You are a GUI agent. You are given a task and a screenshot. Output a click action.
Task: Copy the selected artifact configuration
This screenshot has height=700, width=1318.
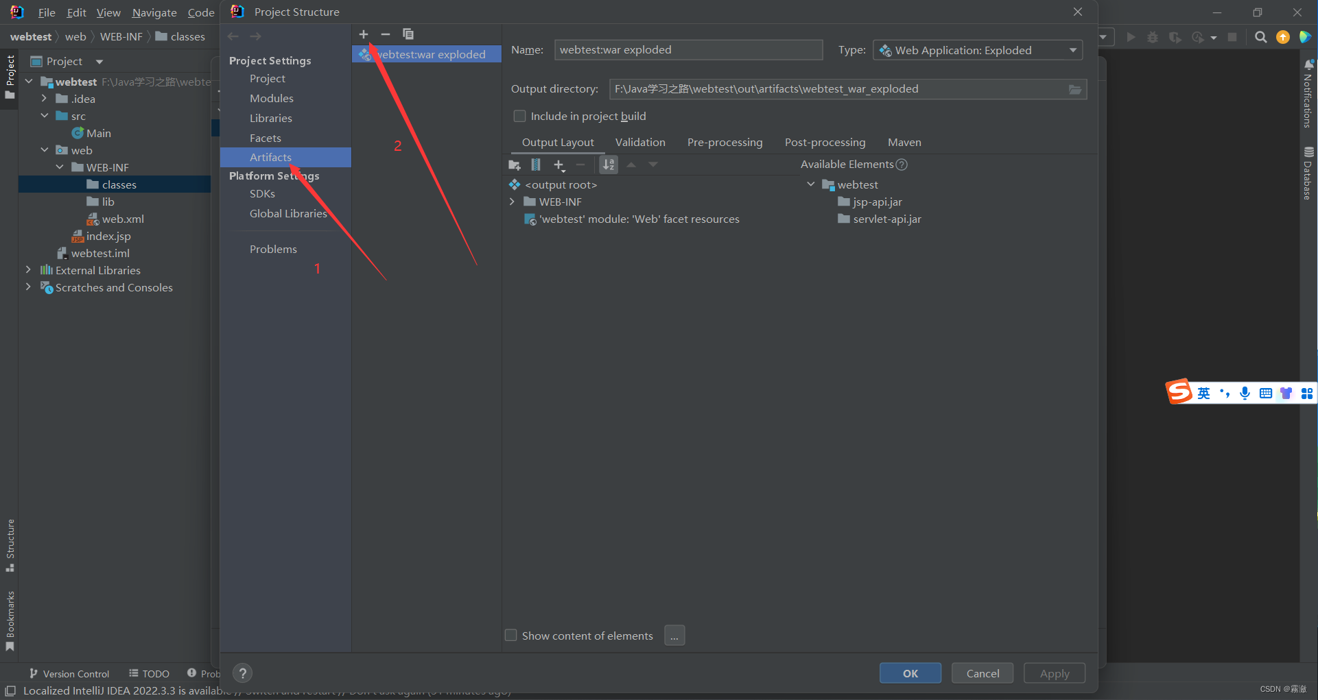pyautogui.click(x=408, y=34)
